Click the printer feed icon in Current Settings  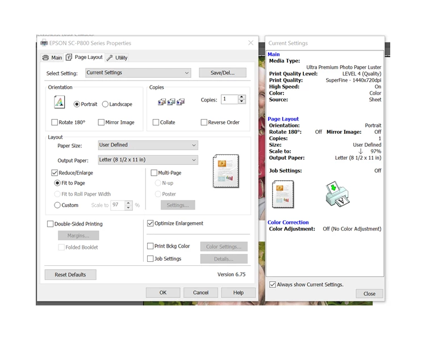(x=337, y=194)
